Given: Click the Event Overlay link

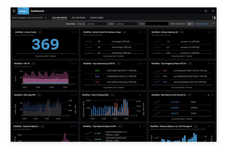Looking at the screenshot, I should [202, 24].
